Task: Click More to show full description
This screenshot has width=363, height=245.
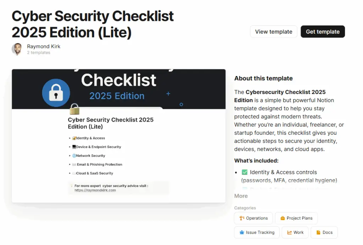Action: click(x=241, y=196)
